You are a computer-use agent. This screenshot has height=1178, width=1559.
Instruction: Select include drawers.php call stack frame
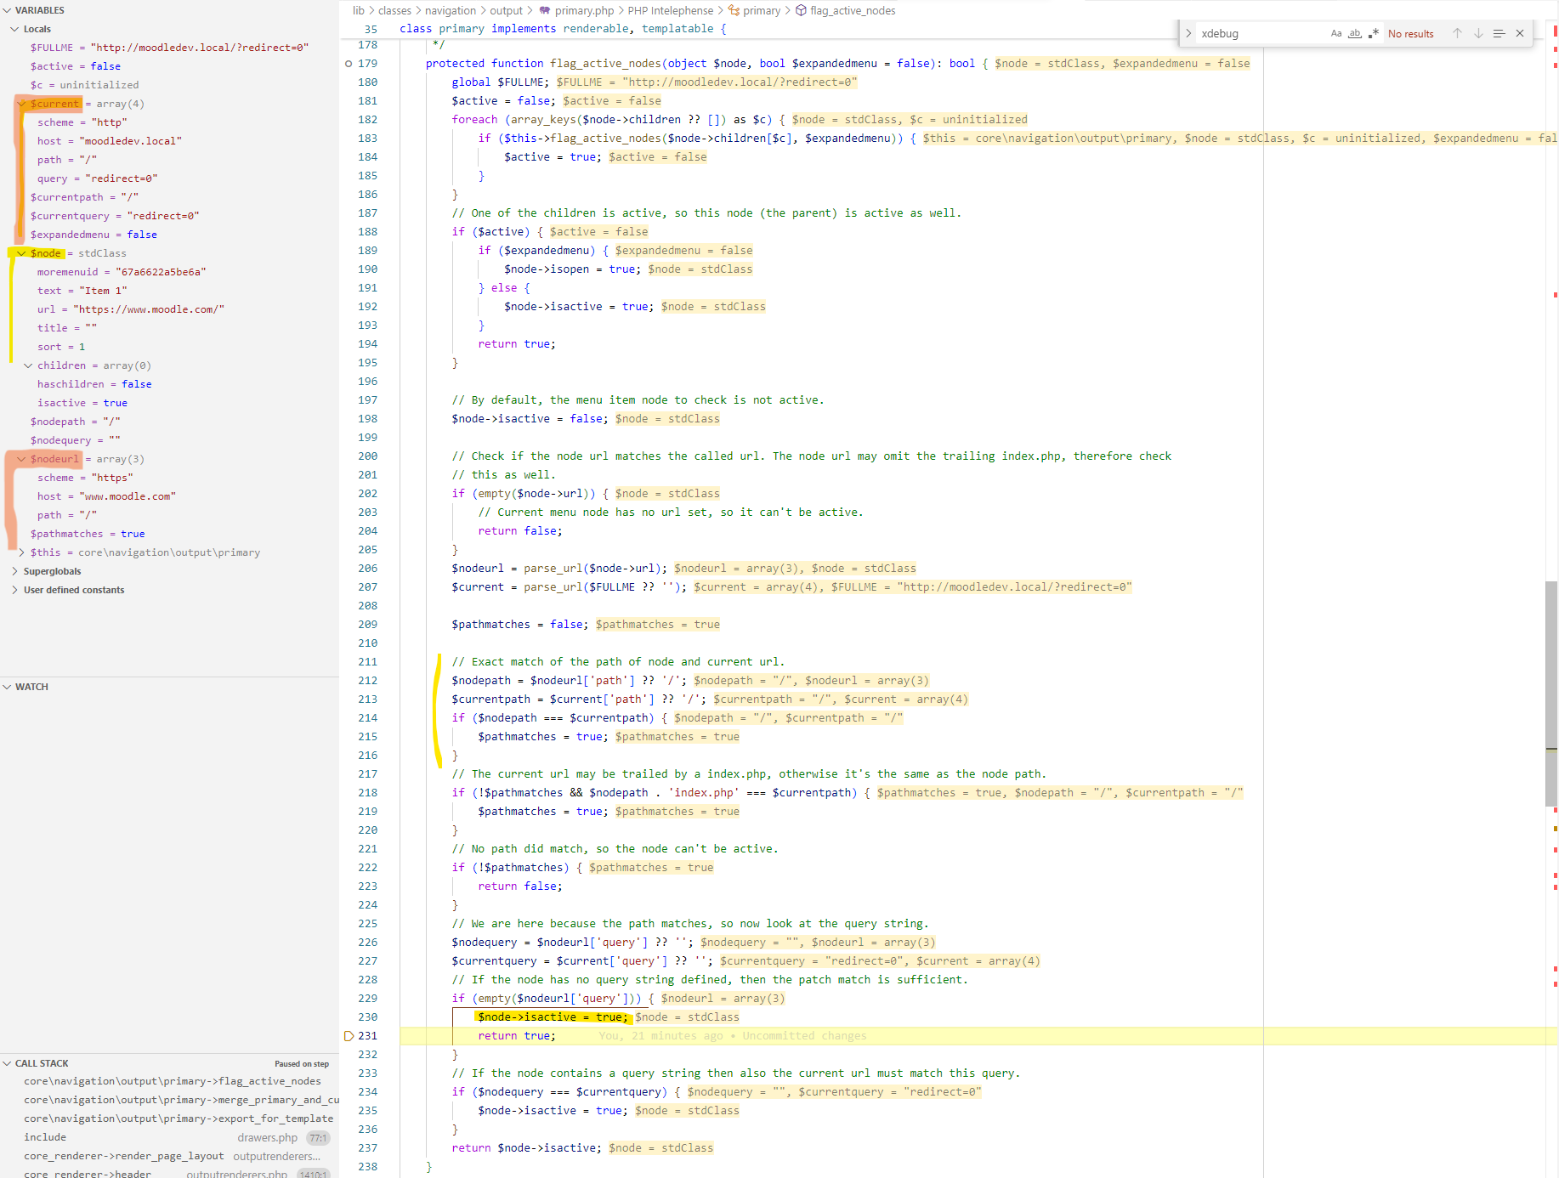tap(170, 1137)
